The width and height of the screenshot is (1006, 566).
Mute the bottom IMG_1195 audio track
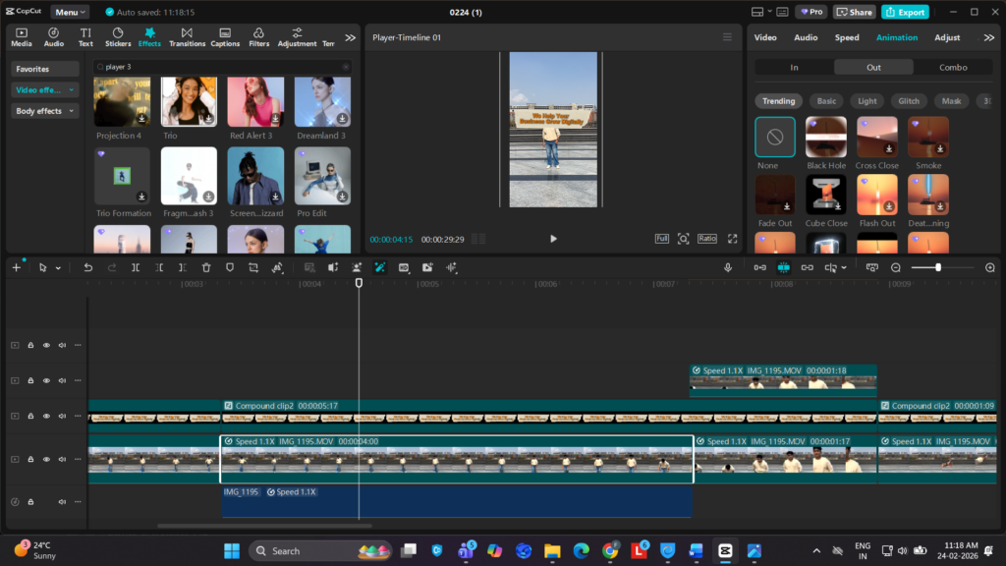pos(62,502)
